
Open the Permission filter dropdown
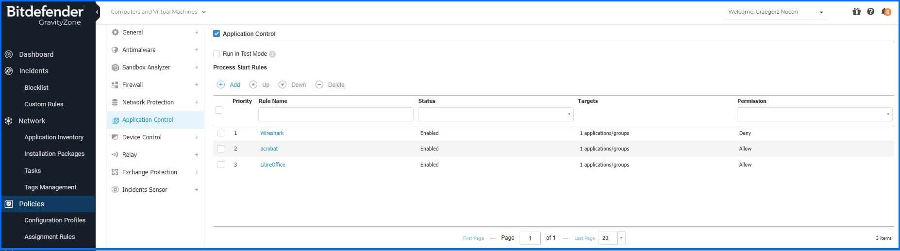(815, 114)
